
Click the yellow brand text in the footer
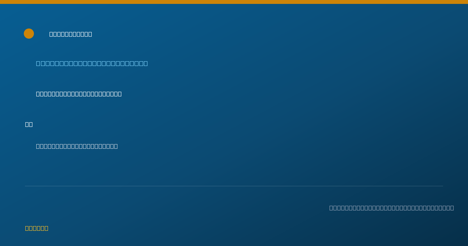(37, 228)
